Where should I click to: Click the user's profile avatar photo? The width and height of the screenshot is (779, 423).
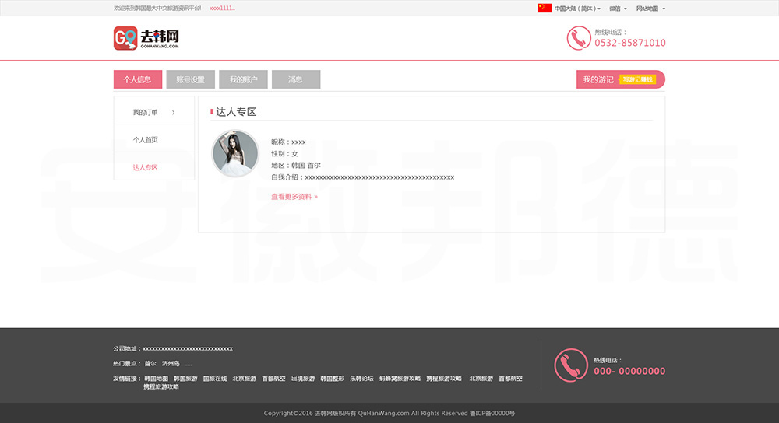(x=235, y=153)
